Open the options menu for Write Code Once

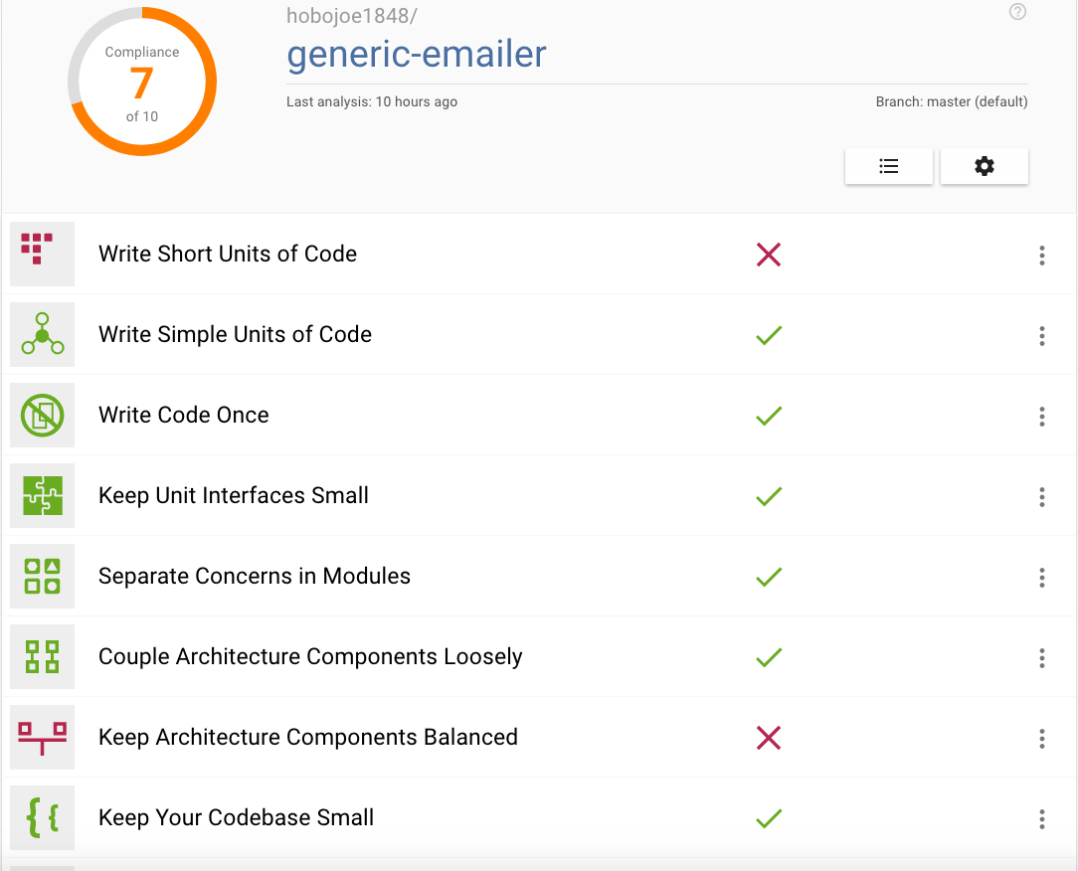1041,417
